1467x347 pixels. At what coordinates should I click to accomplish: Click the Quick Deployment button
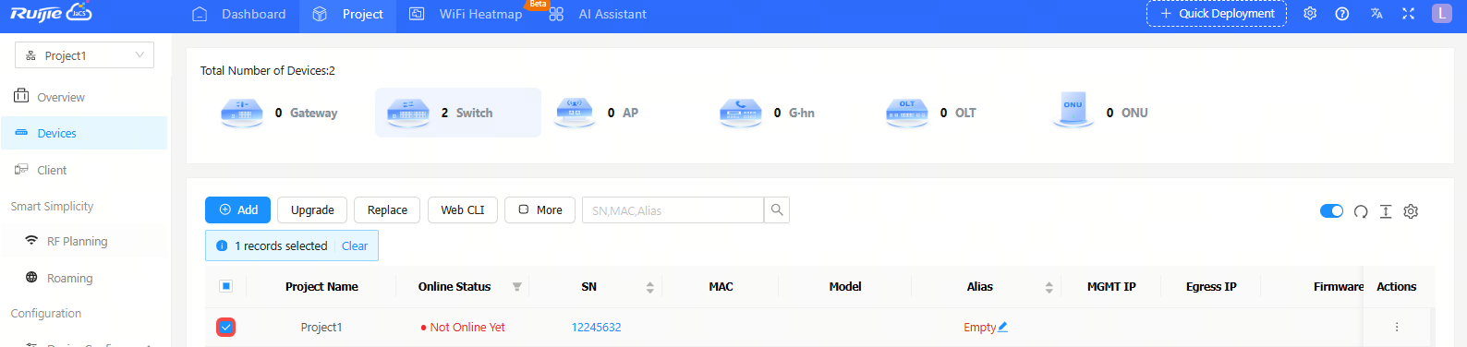pyautogui.click(x=1217, y=14)
